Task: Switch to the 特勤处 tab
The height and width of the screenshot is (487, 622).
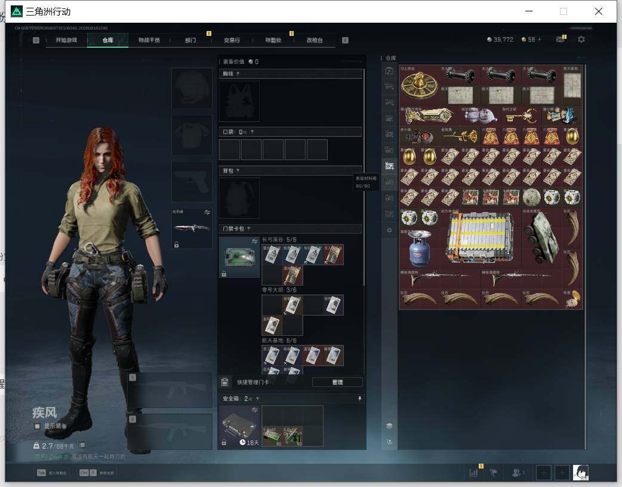Action: click(x=273, y=40)
